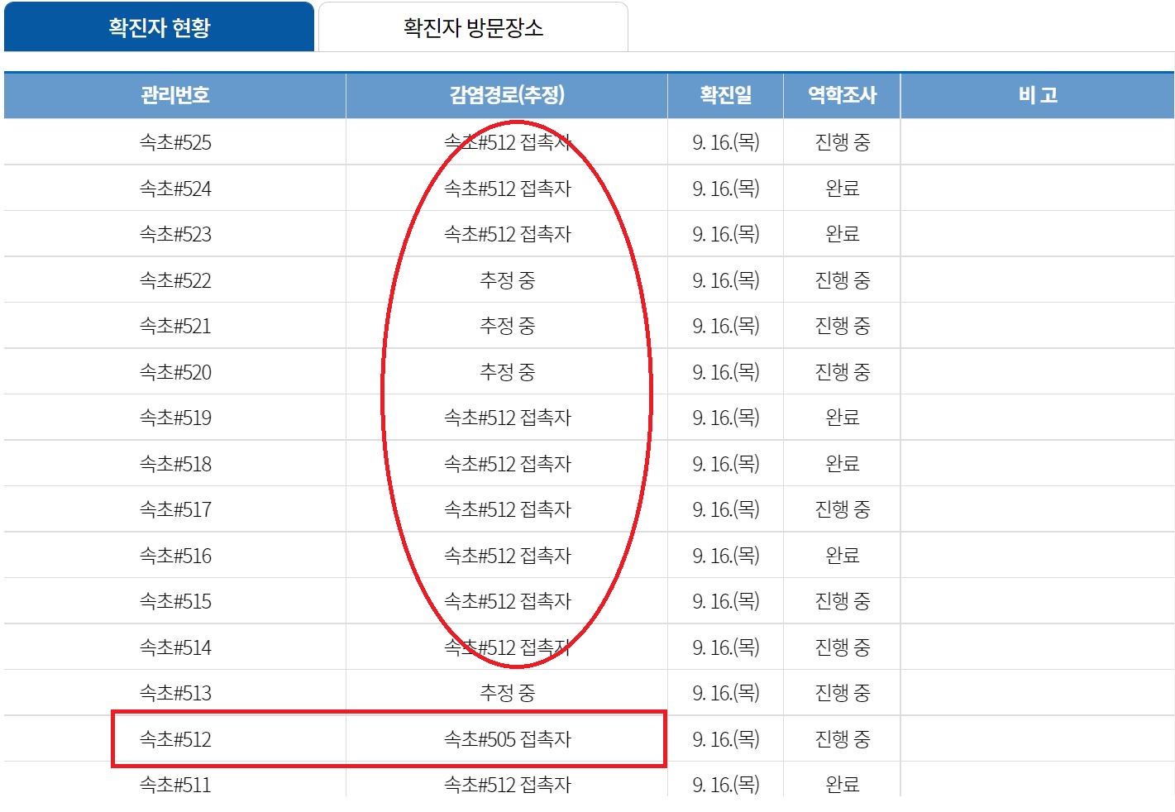The width and height of the screenshot is (1175, 812).
Task: Click 완료 status in 속초#524 row
Action: [842, 189]
